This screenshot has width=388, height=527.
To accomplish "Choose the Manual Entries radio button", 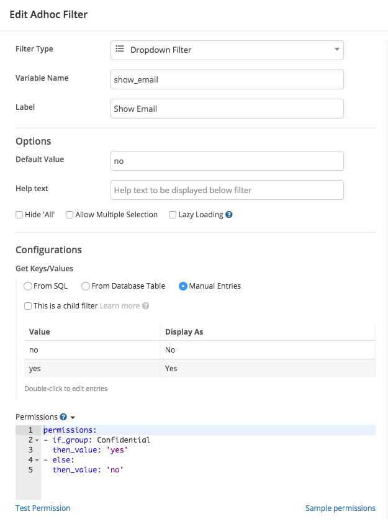I will point(183,286).
